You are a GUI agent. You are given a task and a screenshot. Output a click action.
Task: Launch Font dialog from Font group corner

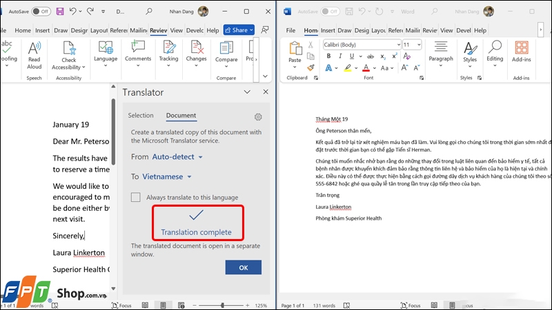(422, 78)
